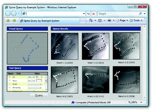Select the Print icon
The width and height of the screenshot is (152, 110).
pos(109,20)
